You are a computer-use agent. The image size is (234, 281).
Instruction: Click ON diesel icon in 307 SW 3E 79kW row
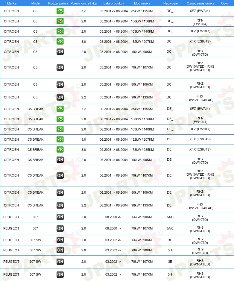point(60,262)
